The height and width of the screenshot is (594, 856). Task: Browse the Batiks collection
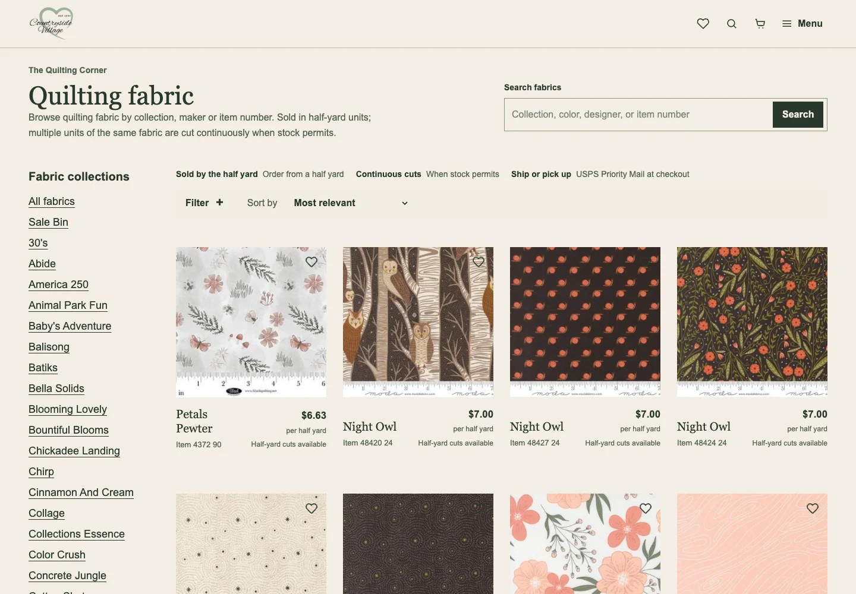tap(43, 368)
